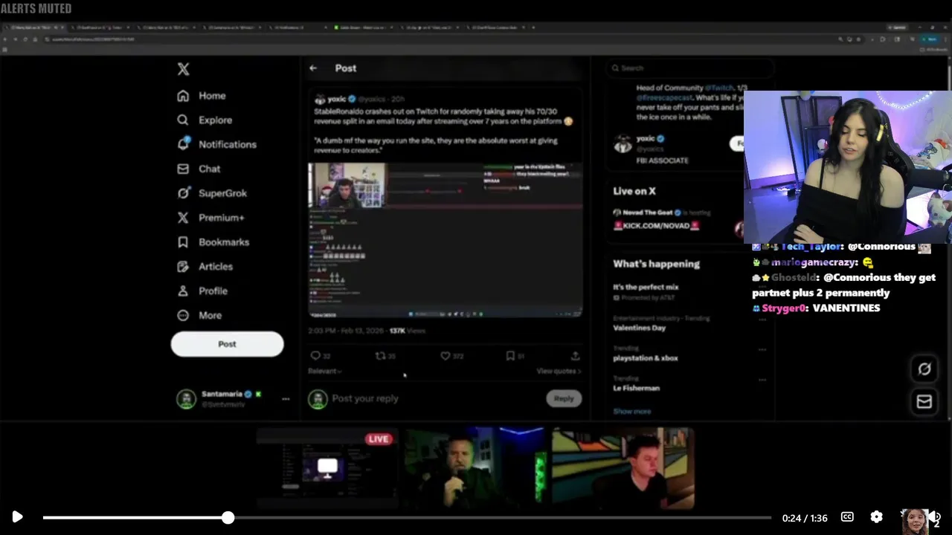Click the More circle icon
This screenshot has width=952, height=535.
coord(183,315)
